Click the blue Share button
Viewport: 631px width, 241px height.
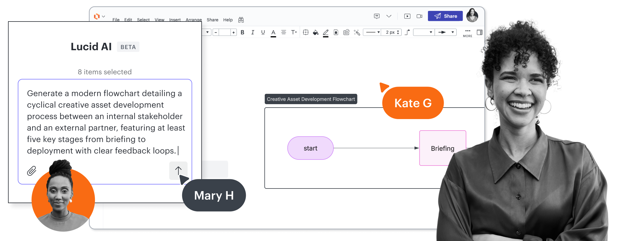[445, 16]
